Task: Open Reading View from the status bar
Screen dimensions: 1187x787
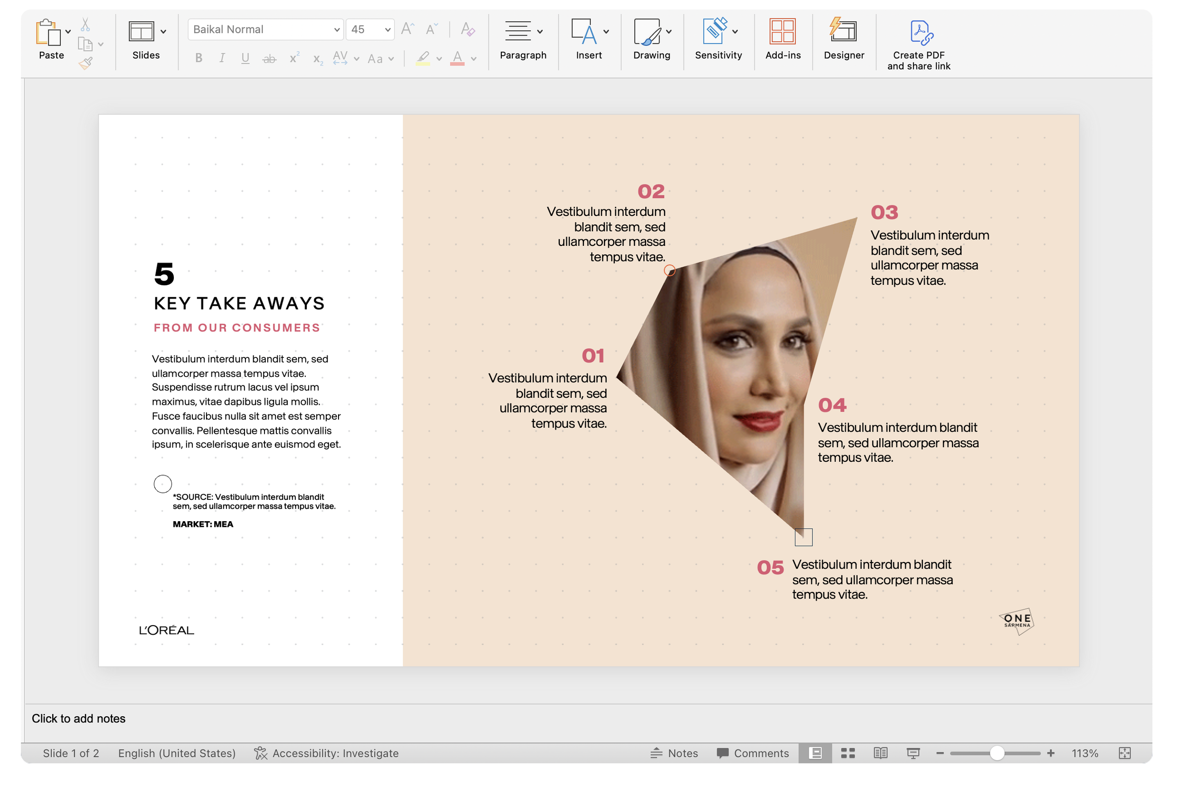Action: click(880, 753)
